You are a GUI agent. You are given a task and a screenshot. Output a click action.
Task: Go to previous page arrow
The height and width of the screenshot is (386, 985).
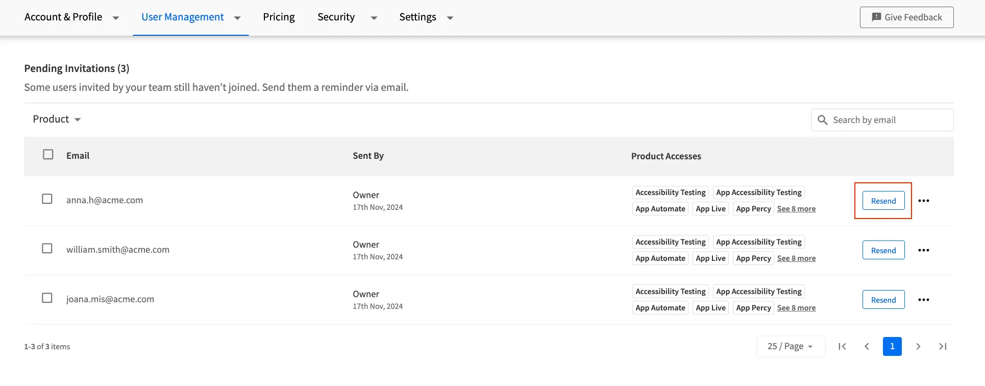click(867, 347)
